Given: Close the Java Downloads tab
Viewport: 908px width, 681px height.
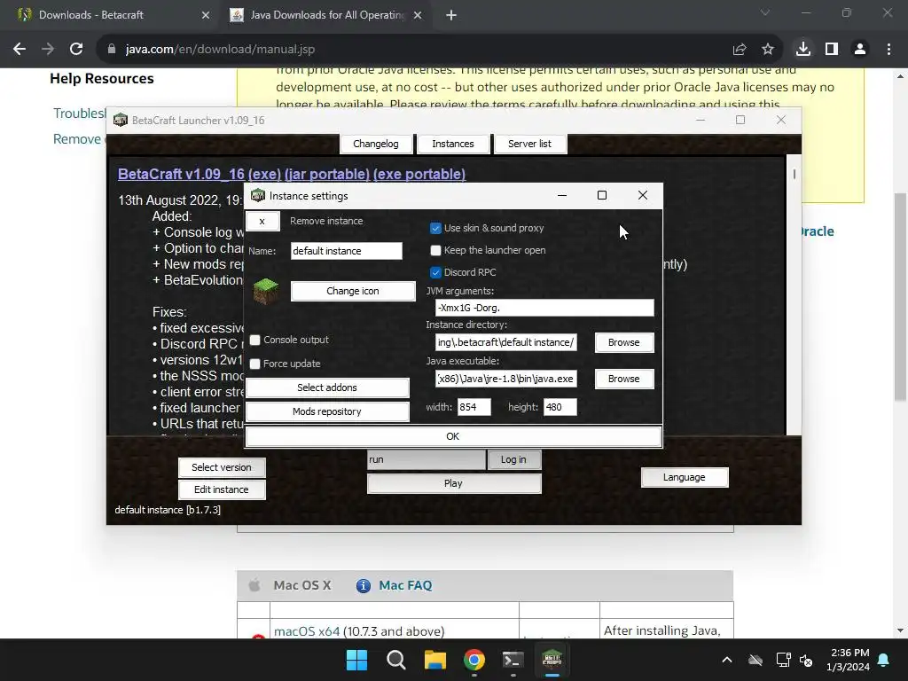Looking at the screenshot, I should 418,15.
